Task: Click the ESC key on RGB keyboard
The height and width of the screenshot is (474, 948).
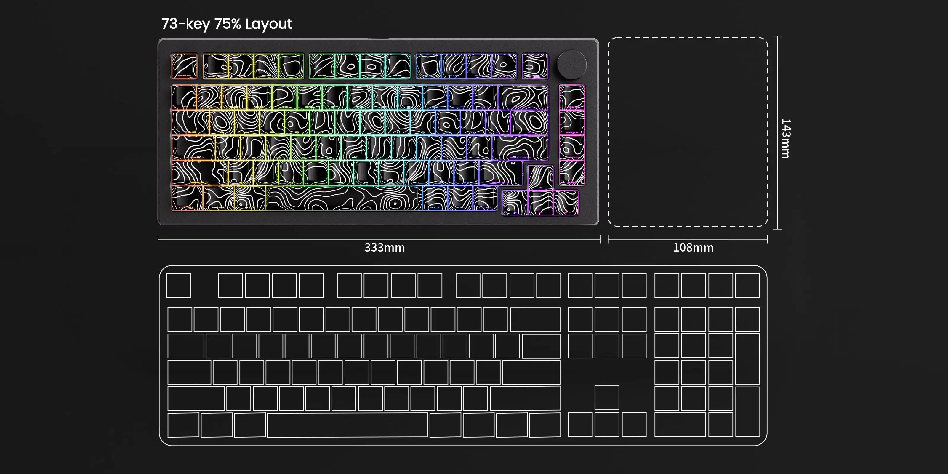Action: tap(184, 66)
